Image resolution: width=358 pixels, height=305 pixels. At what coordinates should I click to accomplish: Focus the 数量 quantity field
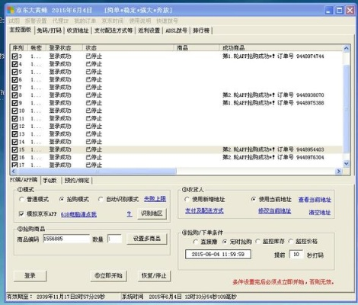coord(115,239)
